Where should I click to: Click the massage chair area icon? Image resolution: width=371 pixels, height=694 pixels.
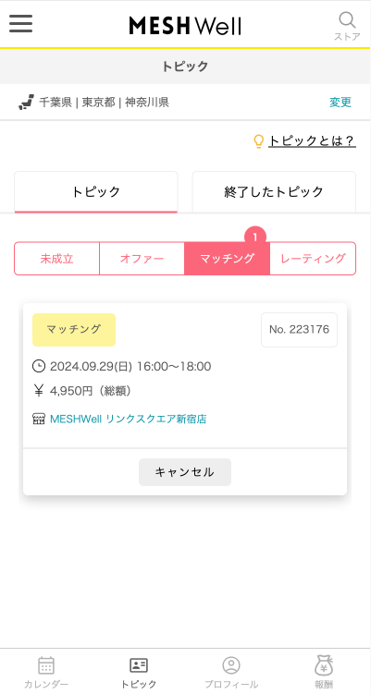26,103
